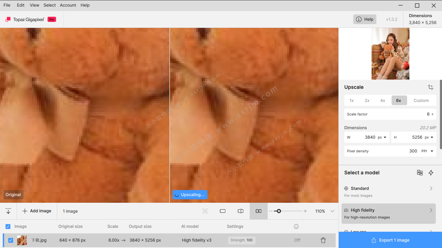Open the crop tool in Upscale panel
The height and width of the screenshot is (248, 442).
(430, 87)
